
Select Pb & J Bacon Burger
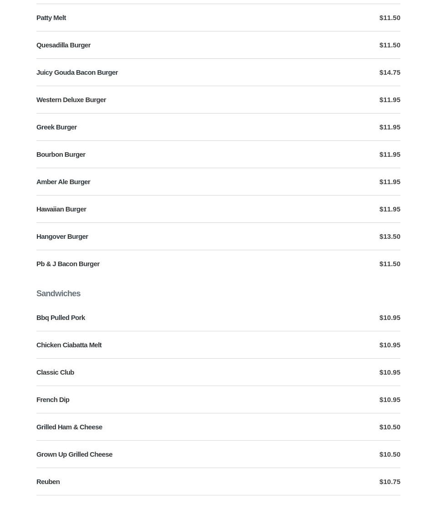68,264
